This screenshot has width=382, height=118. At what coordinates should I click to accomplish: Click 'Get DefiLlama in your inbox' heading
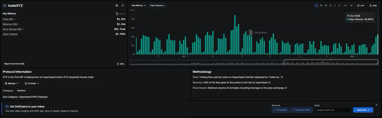[x=27, y=107]
